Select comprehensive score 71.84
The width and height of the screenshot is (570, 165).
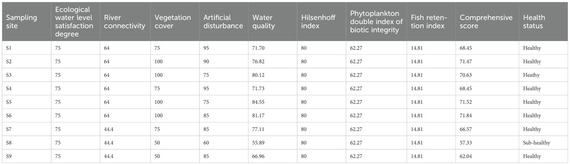466,116
